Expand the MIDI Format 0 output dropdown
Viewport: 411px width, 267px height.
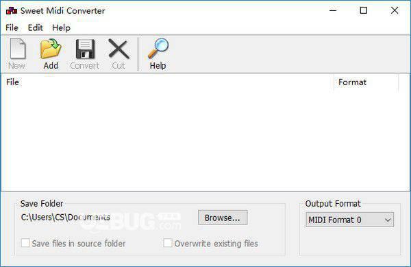pos(349,220)
